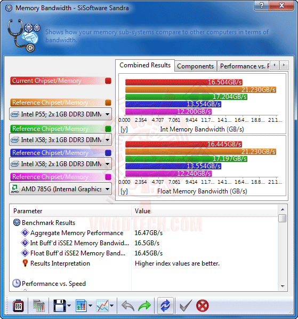This screenshot has width=298, height=319.
Task: Open dropdown arrow beside line graph icon
Action: (111, 306)
